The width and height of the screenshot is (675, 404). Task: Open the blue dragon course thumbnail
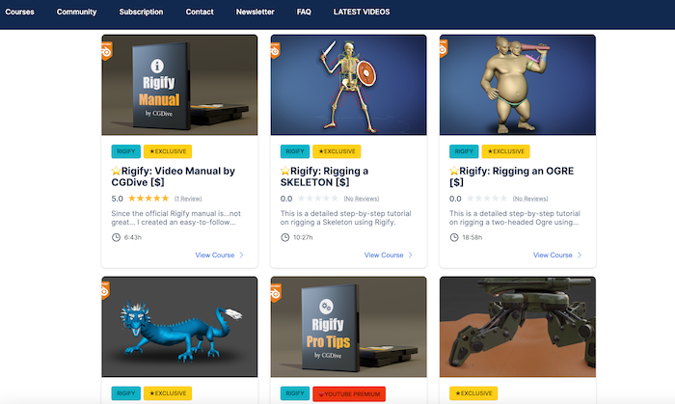pyautogui.click(x=179, y=327)
